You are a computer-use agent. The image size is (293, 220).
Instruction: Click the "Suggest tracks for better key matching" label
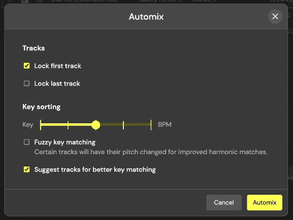pyautogui.click(x=95, y=170)
